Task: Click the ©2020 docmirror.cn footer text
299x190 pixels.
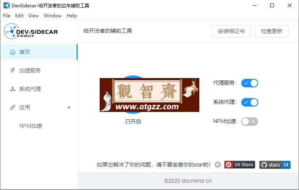Action: coord(188,181)
